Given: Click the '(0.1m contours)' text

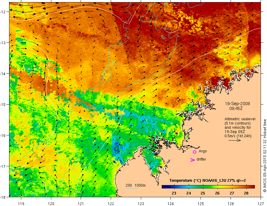Looking at the screenshot, I should click(x=238, y=123).
